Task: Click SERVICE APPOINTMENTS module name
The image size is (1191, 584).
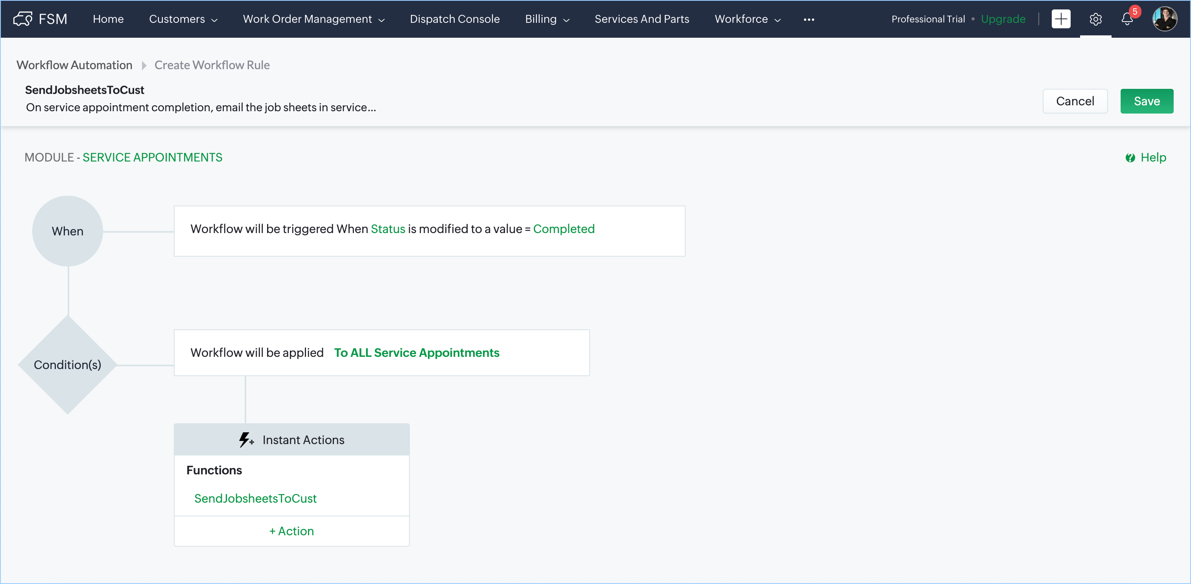Action: pyautogui.click(x=153, y=158)
